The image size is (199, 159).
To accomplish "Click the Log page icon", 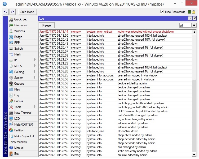I will click(x=11, y=95).
